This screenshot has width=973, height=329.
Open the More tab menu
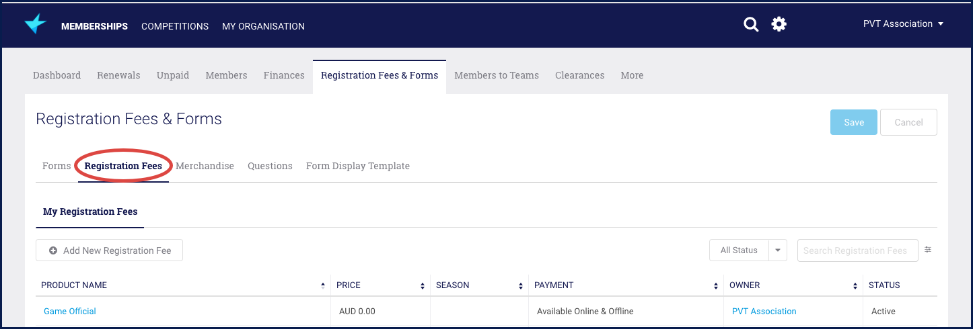632,75
